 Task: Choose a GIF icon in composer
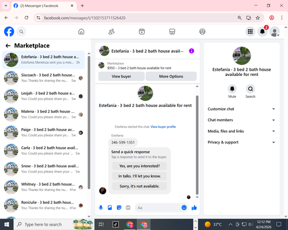coord(128,208)
